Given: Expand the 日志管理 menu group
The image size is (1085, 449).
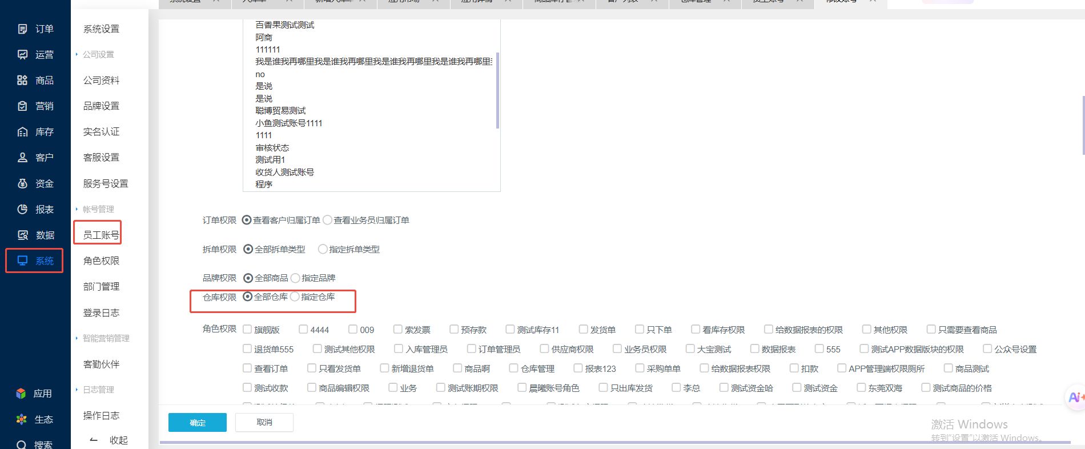Looking at the screenshot, I should (95, 390).
